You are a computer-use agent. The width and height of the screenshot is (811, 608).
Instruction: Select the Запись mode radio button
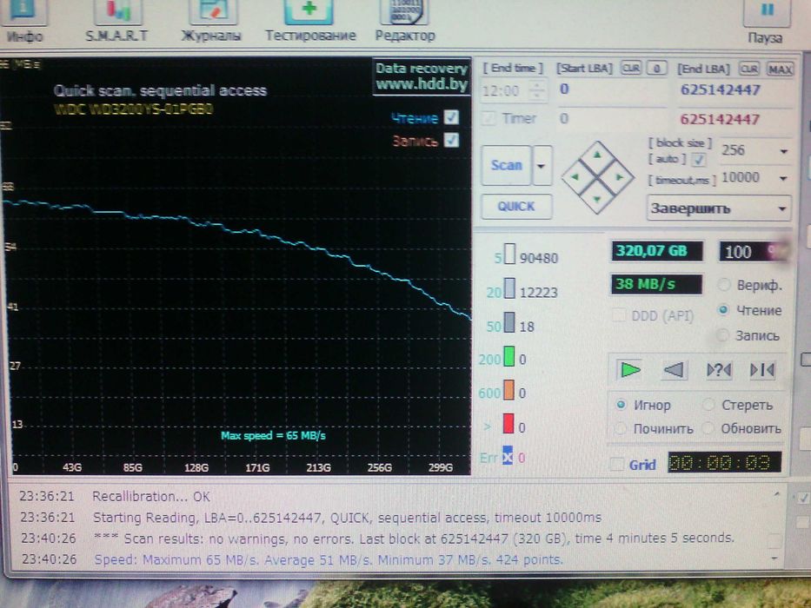pyautogui.click(x=722, y=335)
